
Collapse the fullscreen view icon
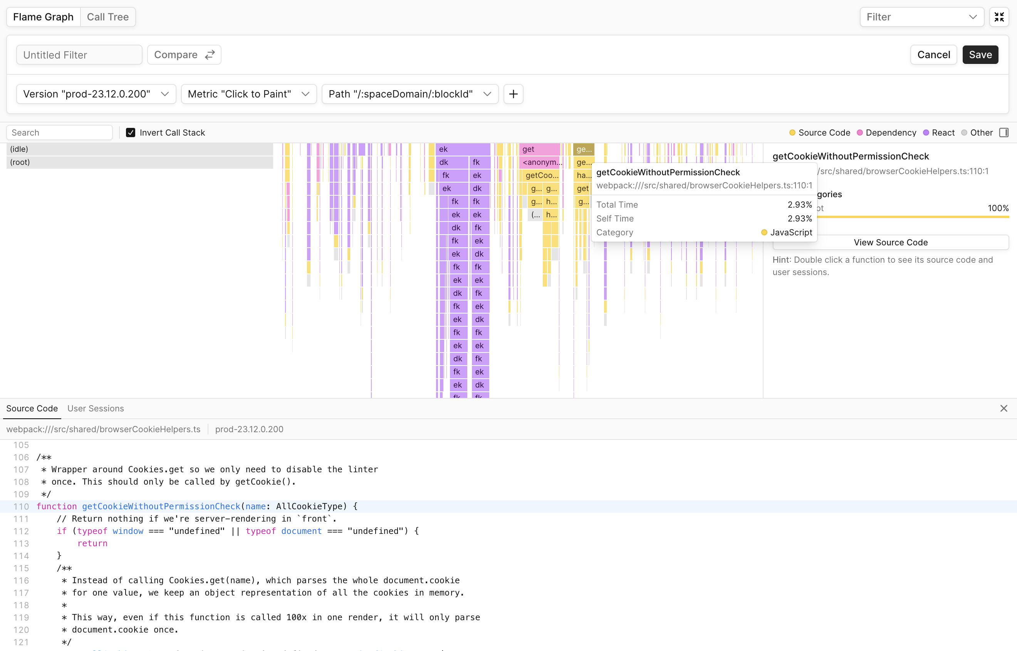tap(999, 17)
